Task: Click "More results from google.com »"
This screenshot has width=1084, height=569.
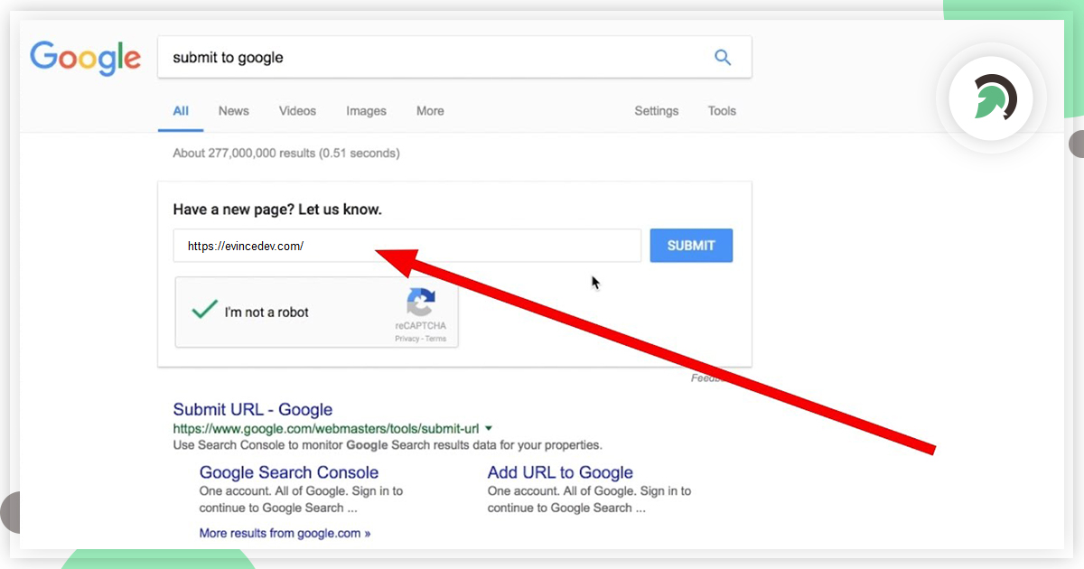Action: (x=285, y=533)
